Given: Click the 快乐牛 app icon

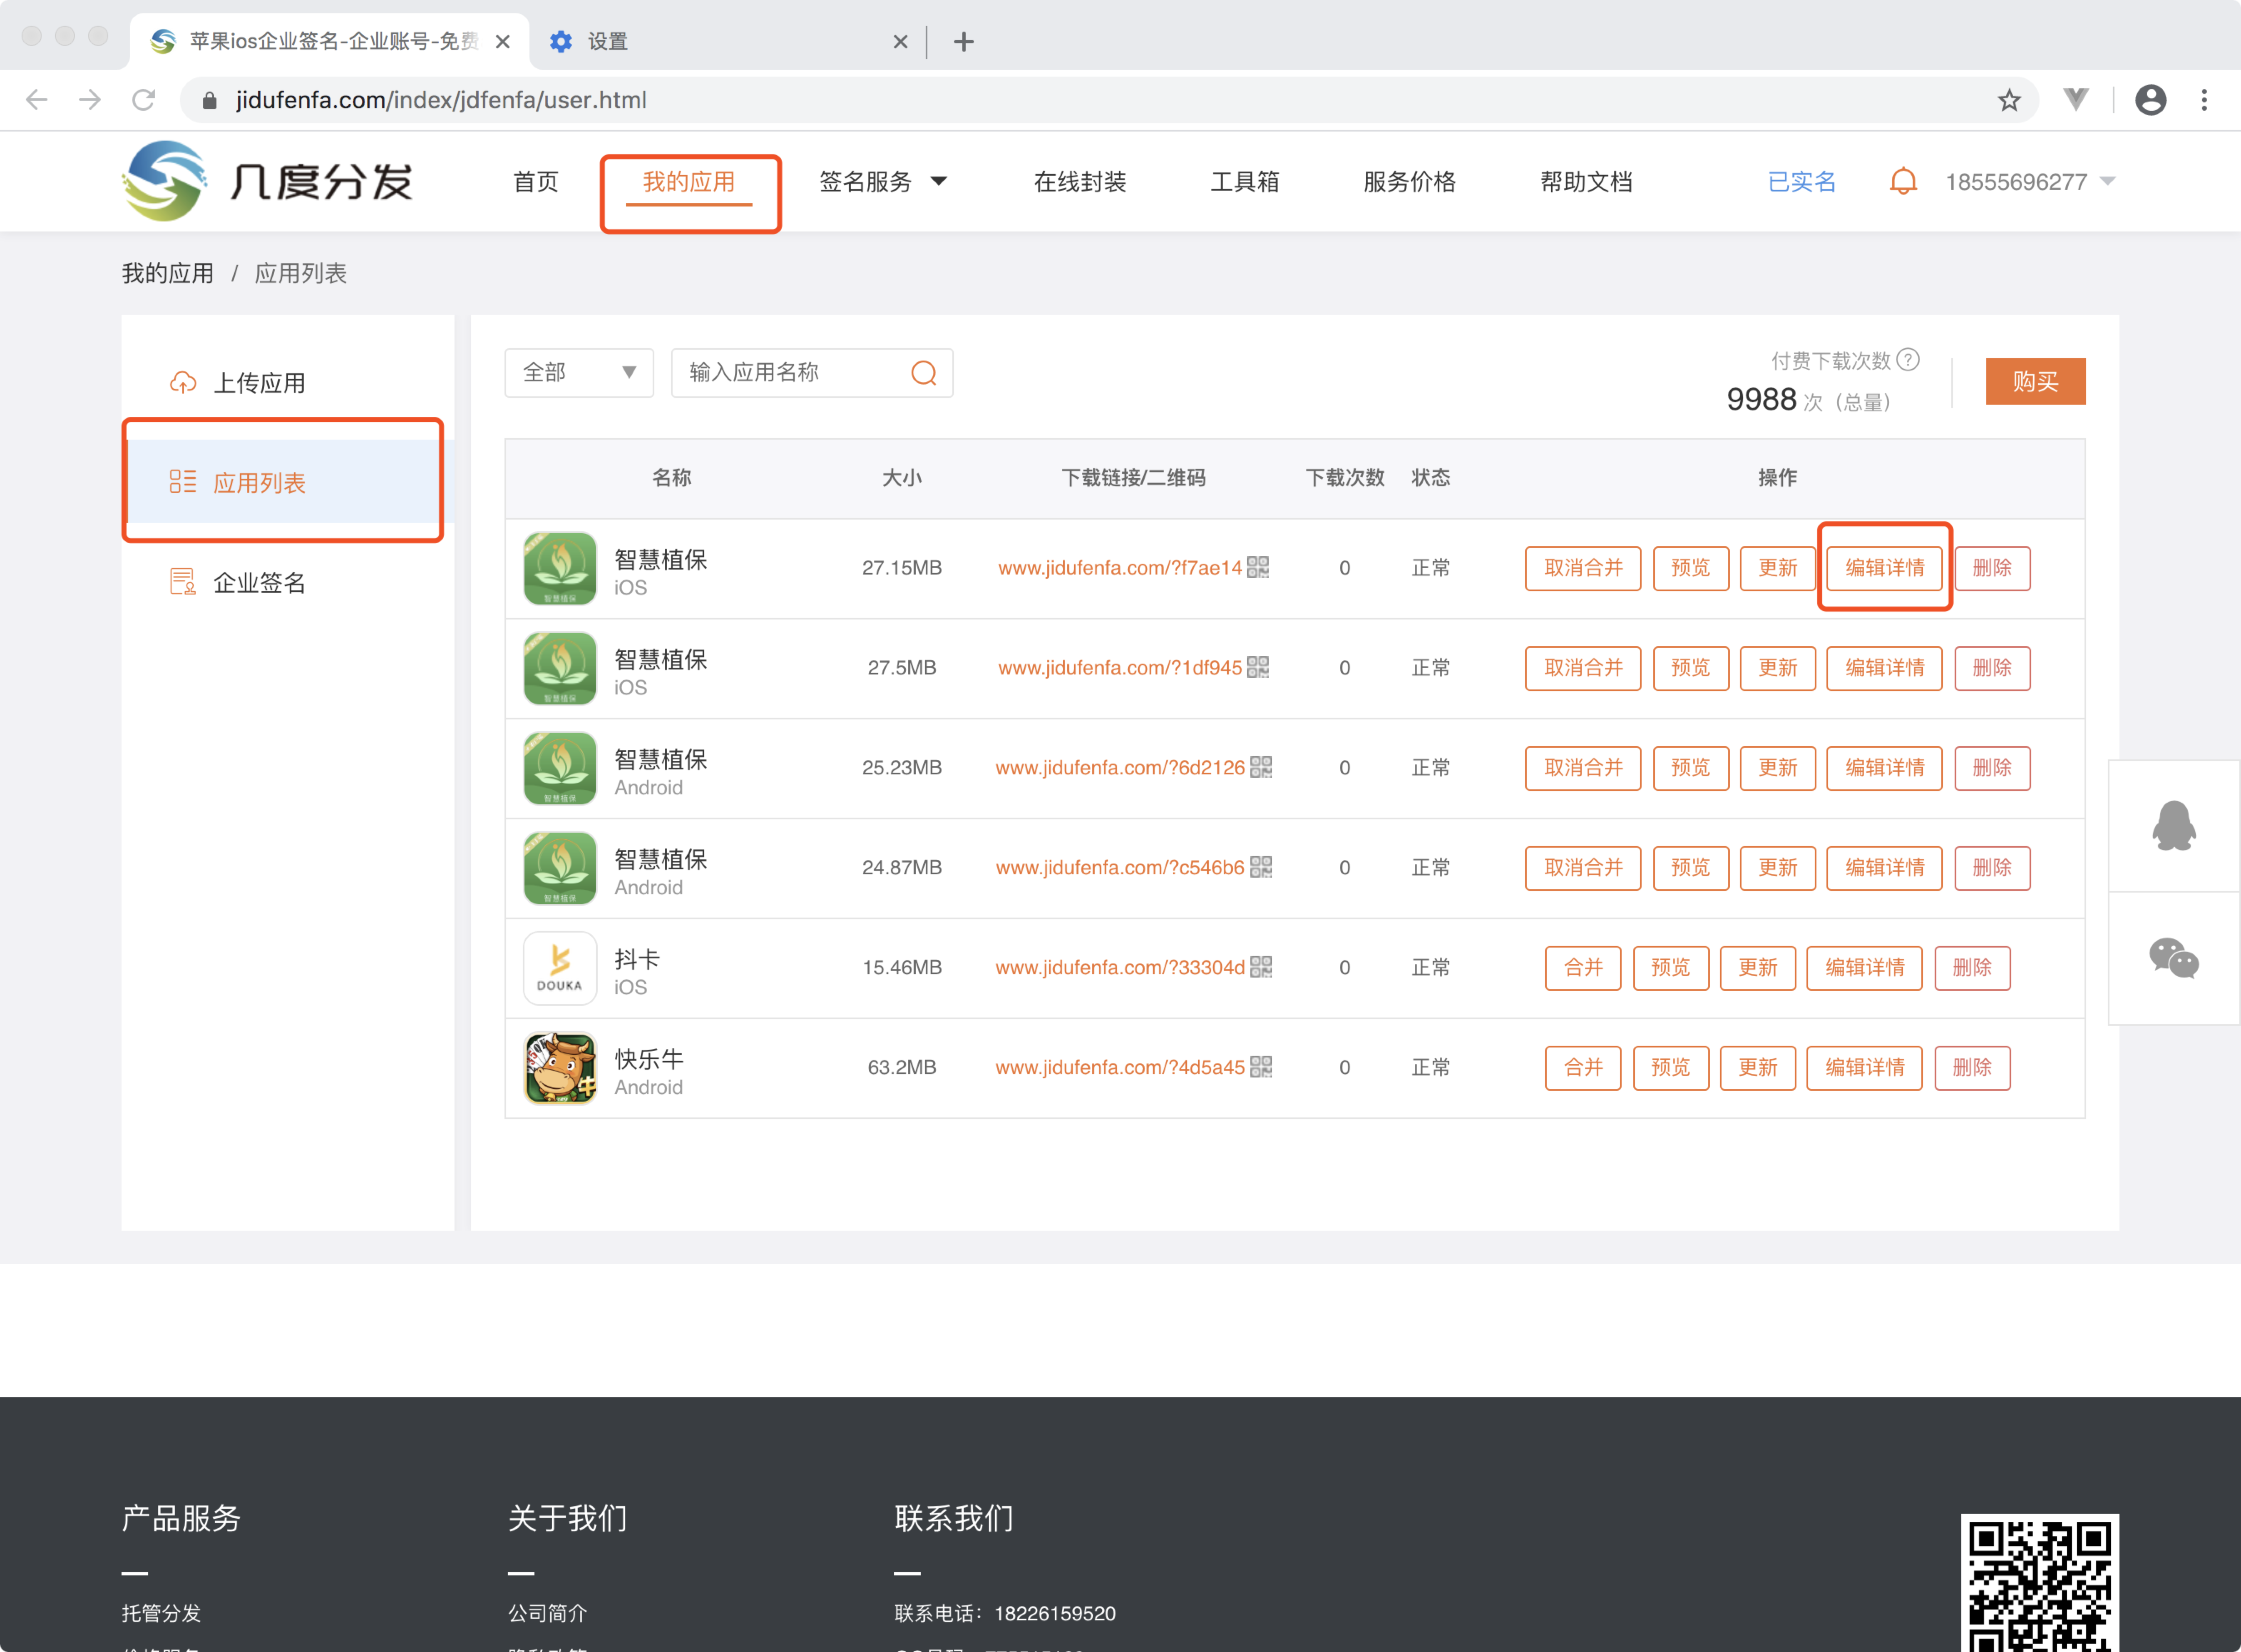Looking at the screenshot, I should tap(560, 1068).
